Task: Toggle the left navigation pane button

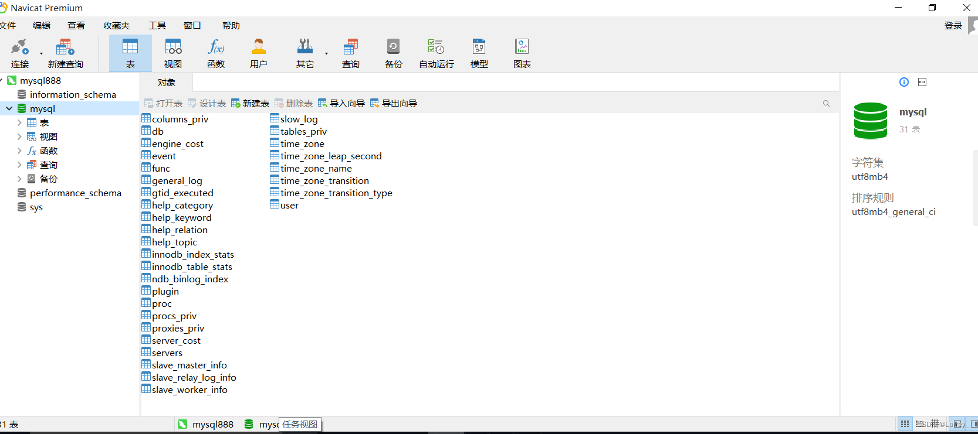Action: tap(957, 423)
